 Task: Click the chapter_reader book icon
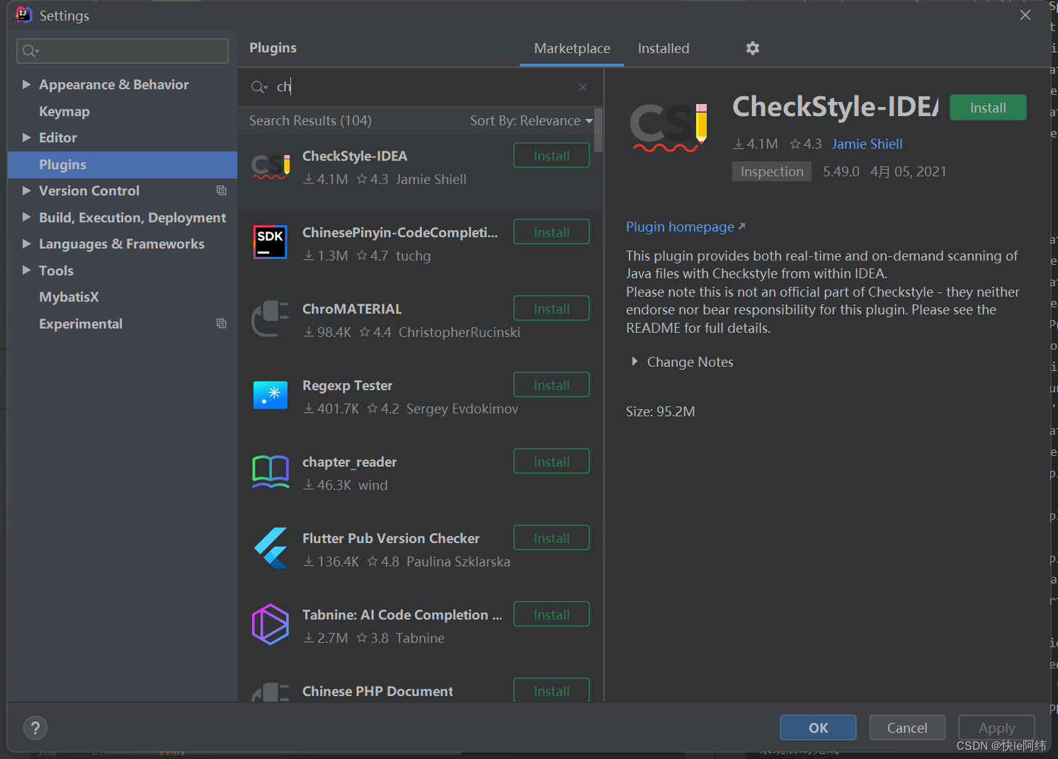(x=271, y=472)
